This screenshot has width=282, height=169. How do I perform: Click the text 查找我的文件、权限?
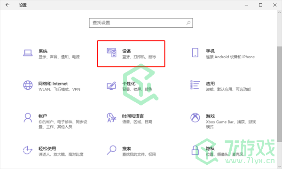click(139, 154)
